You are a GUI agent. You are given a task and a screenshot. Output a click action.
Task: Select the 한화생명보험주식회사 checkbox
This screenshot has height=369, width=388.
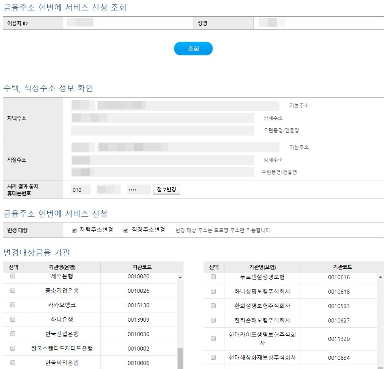[213, 306]
